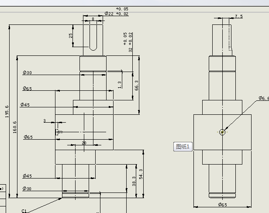The image size is (269, 213).
Task: Select the Ø30 dimension directly above the upper Ø65
Action: click(x=27, y=72)
